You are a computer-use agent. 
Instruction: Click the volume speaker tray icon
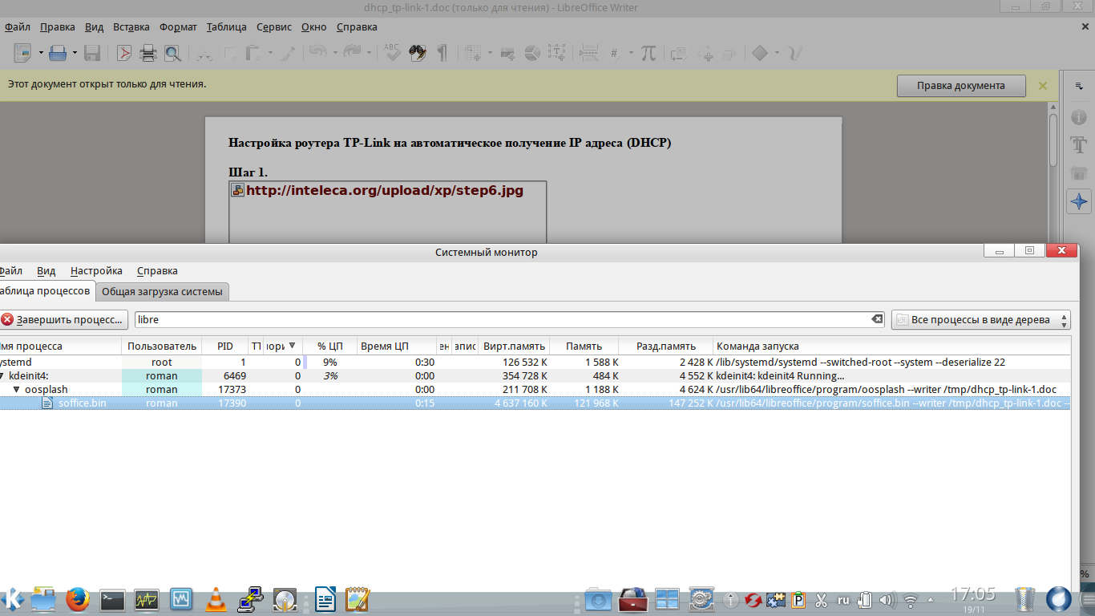[x=887, y=599]
